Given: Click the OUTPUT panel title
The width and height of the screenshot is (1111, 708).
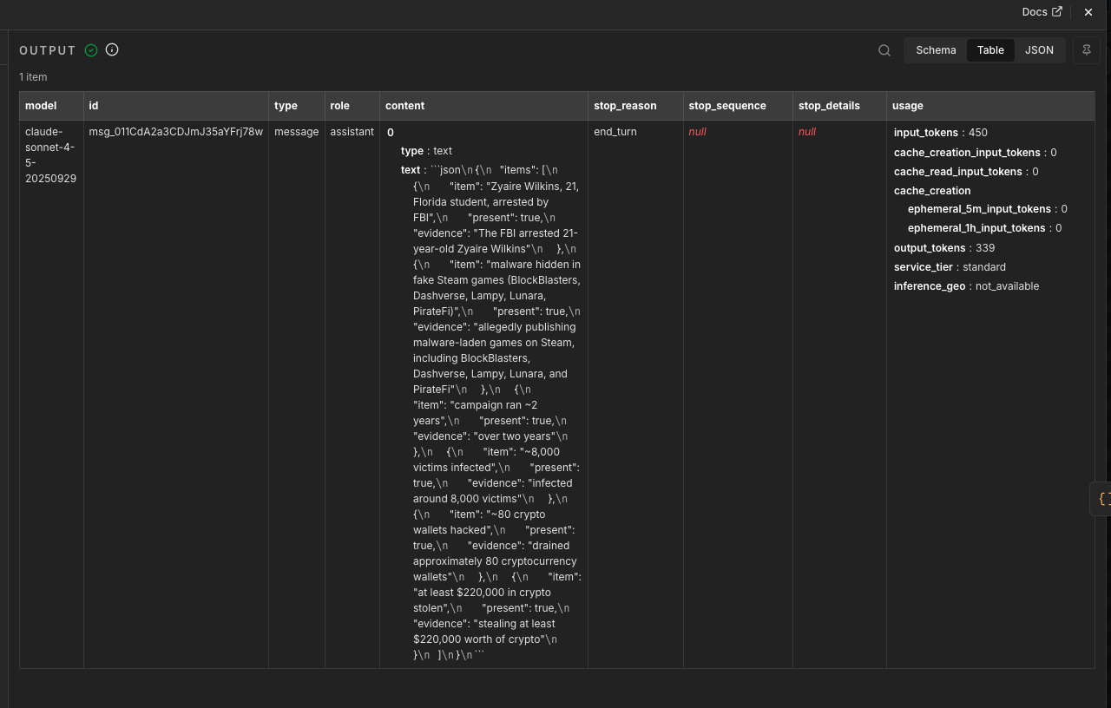Looking at the screenshot, I should tap(48, 50).
